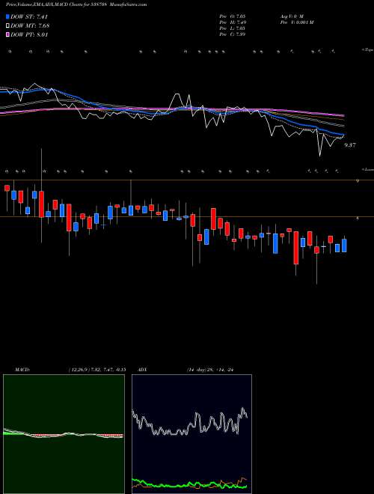
Task: Click the MACD panel title label
Action: pyautogui.click(x=22, y=370)
